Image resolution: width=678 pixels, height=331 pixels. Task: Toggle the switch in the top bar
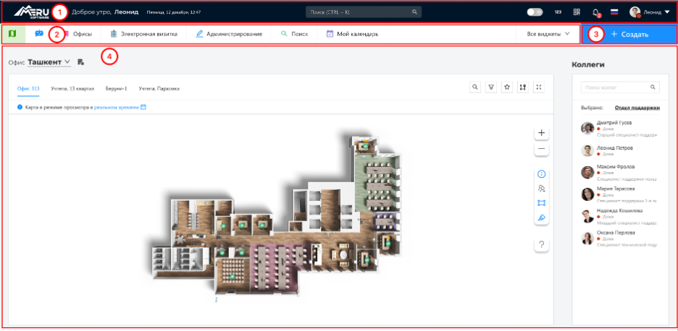(x=535, y=12)
